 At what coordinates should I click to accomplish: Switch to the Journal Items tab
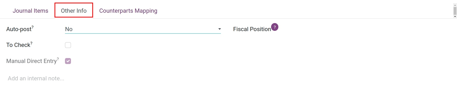[31, 11]
